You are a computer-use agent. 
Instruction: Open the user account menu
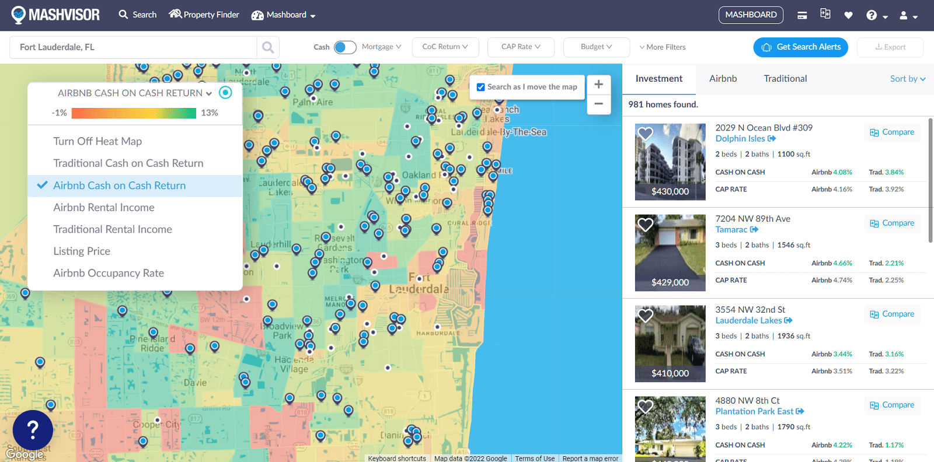click(908, 16)
